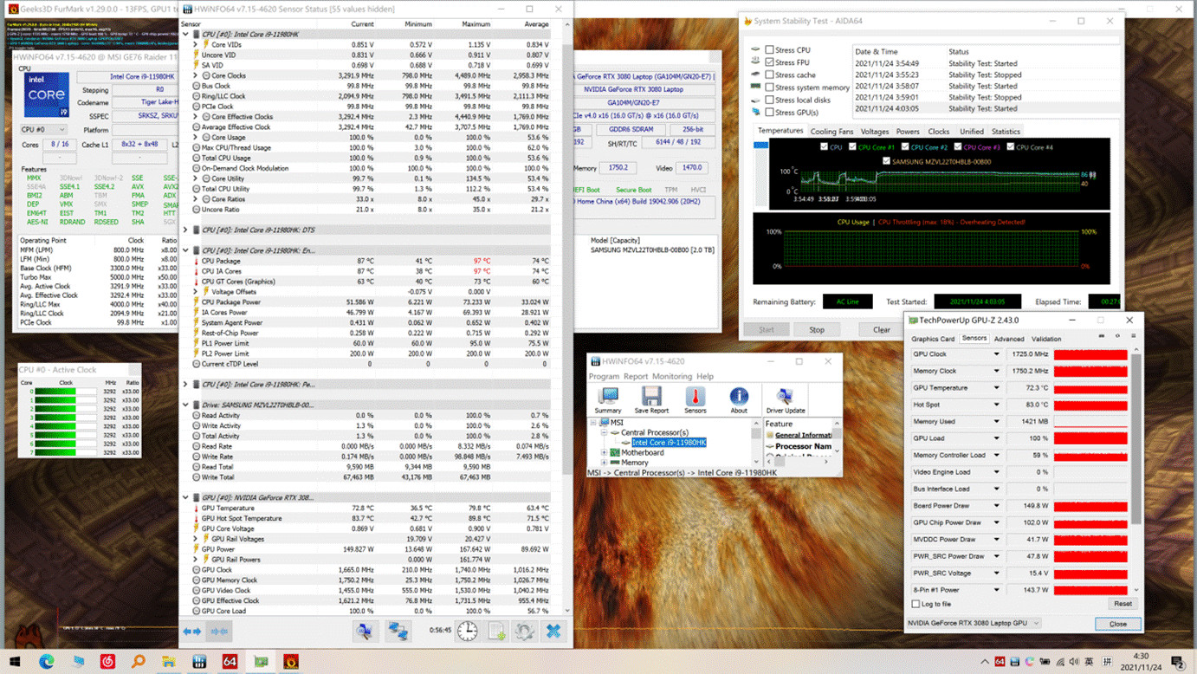Open the GPU selection dropdown in GPU-Z

point(974,623)
